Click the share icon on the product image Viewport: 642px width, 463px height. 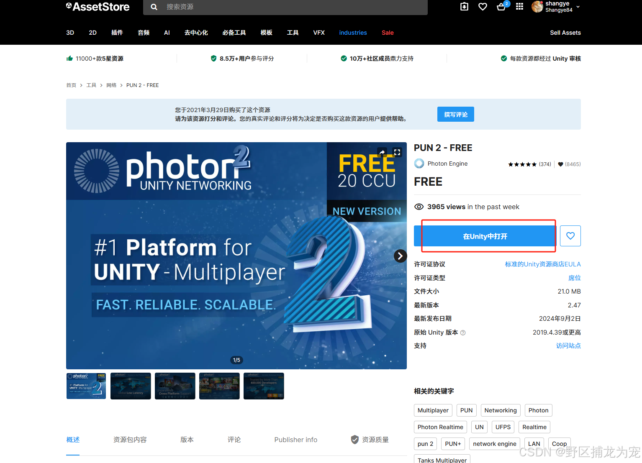[x=382, y=152]
